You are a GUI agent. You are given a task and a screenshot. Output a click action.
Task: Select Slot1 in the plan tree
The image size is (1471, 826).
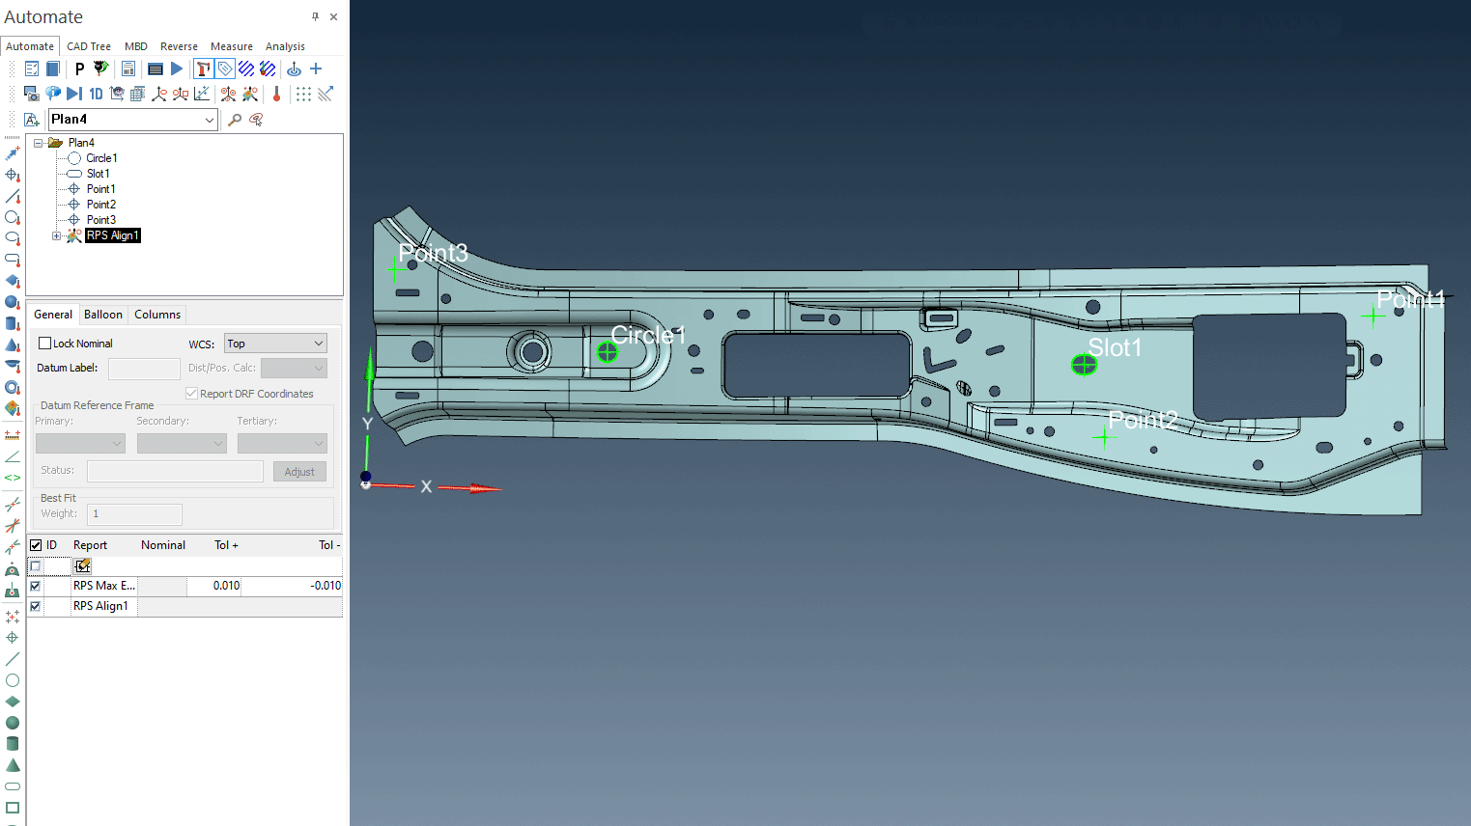[x=98, y=174]
